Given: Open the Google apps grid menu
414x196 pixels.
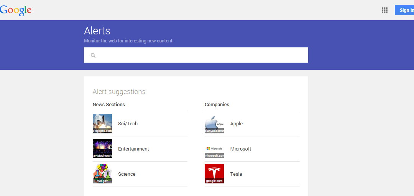Looking at the screenshot, I should 384,10.
